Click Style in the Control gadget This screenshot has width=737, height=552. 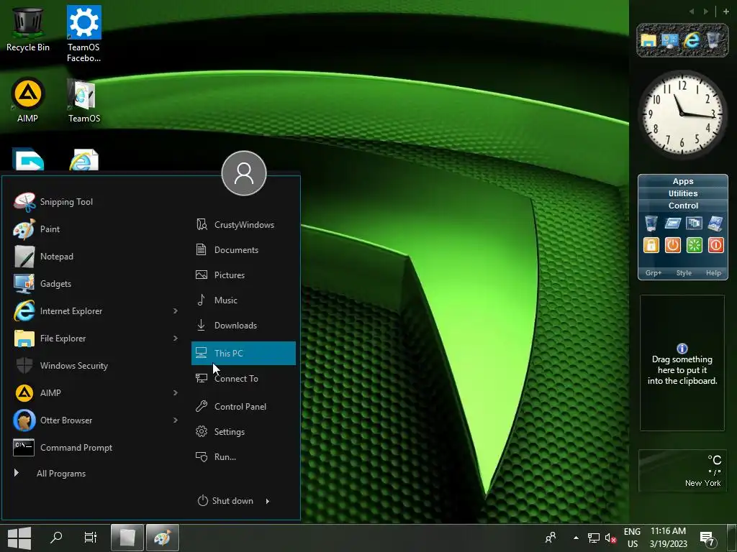[684, 272]
